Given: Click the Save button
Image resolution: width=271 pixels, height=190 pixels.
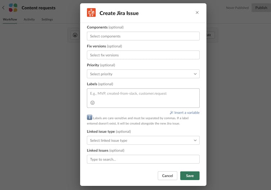Looking at the screenshot, I should pos(190,176).
